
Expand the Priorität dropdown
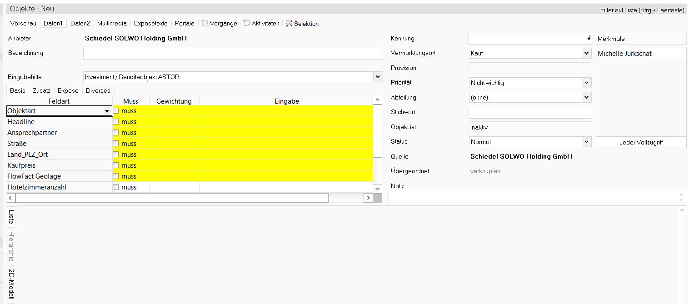(x=586, y=83)
